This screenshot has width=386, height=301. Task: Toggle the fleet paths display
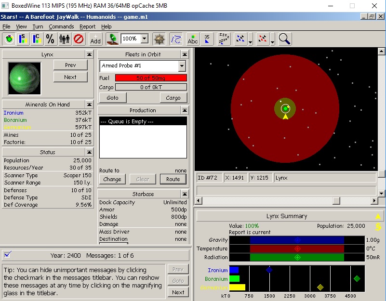[x=176, y=39]
